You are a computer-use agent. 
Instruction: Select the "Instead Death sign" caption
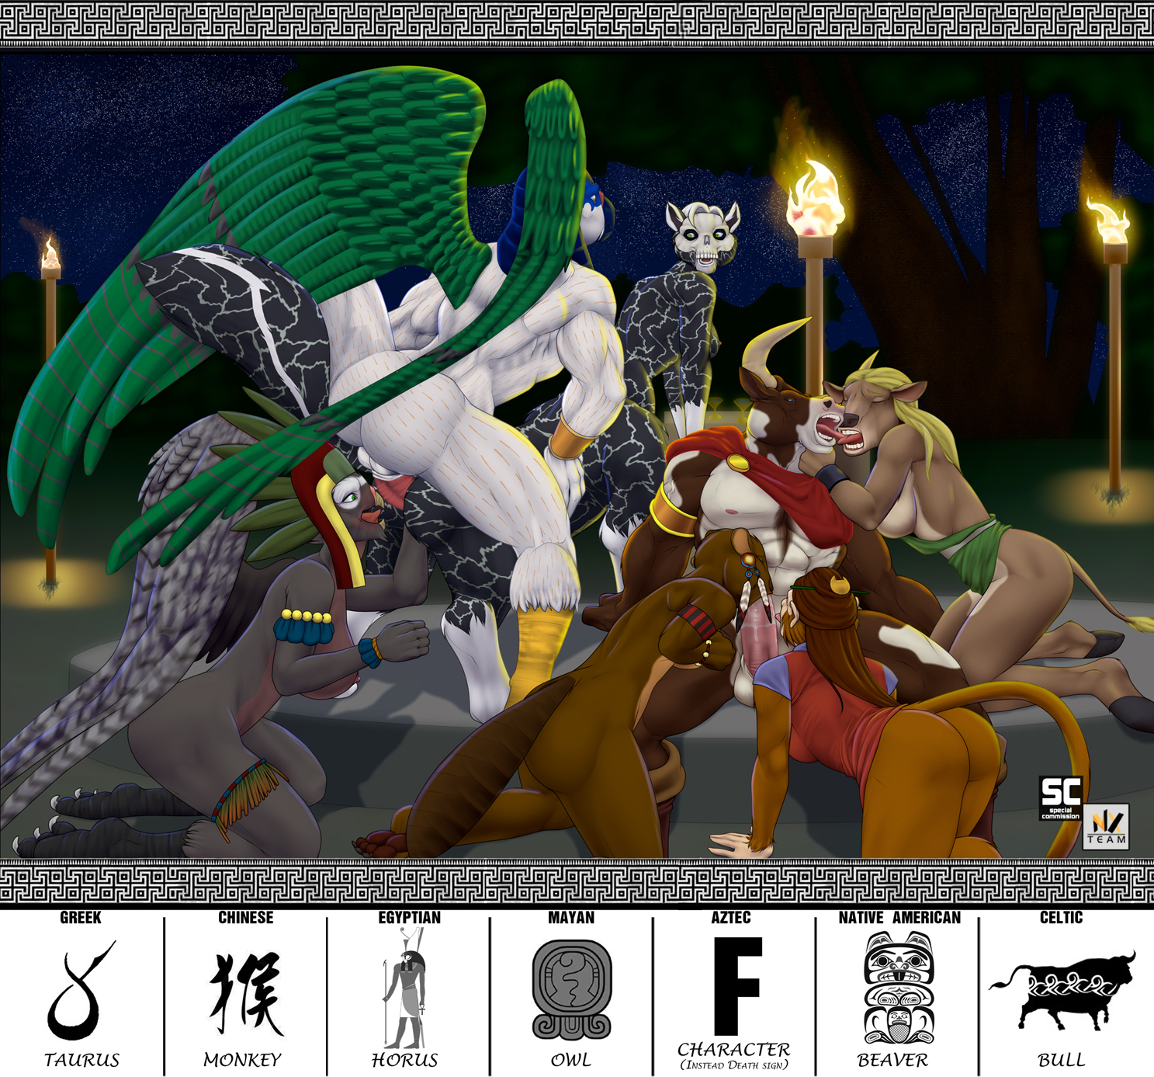click(734, 1065)
